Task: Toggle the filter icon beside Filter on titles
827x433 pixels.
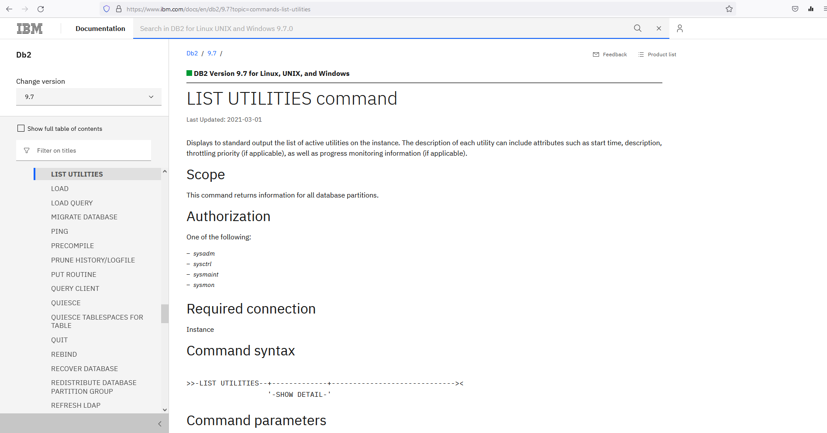Action: 27,150
